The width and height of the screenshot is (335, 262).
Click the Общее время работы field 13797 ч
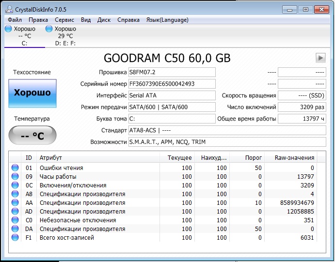coord(302,119)
